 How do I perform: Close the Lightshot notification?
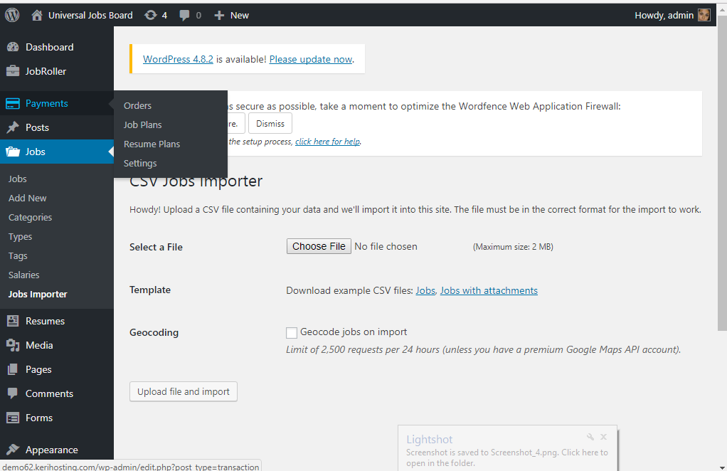pyautogui.click(x=604, y=437)
